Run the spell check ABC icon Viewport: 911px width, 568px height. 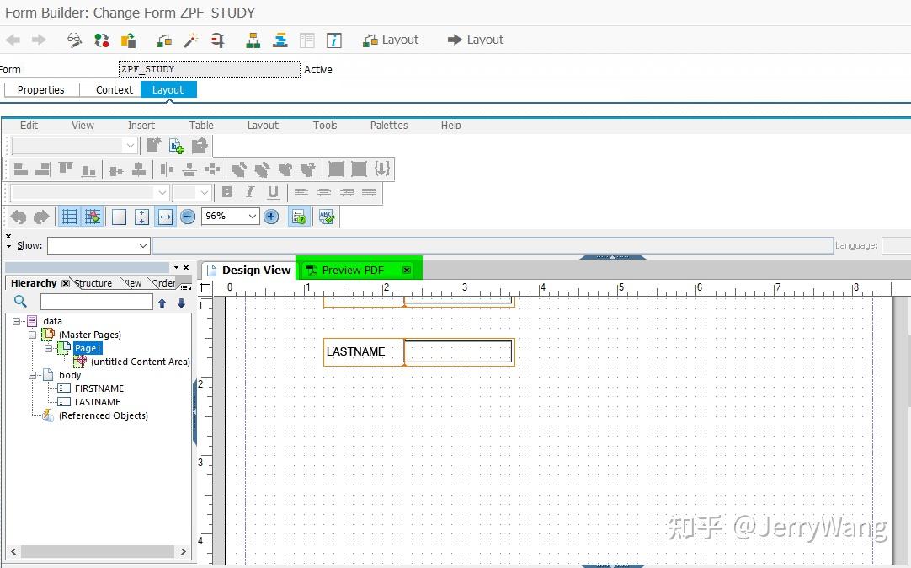click(x=327, y=216)
